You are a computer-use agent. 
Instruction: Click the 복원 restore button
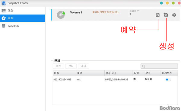click(x=58, y=66)
